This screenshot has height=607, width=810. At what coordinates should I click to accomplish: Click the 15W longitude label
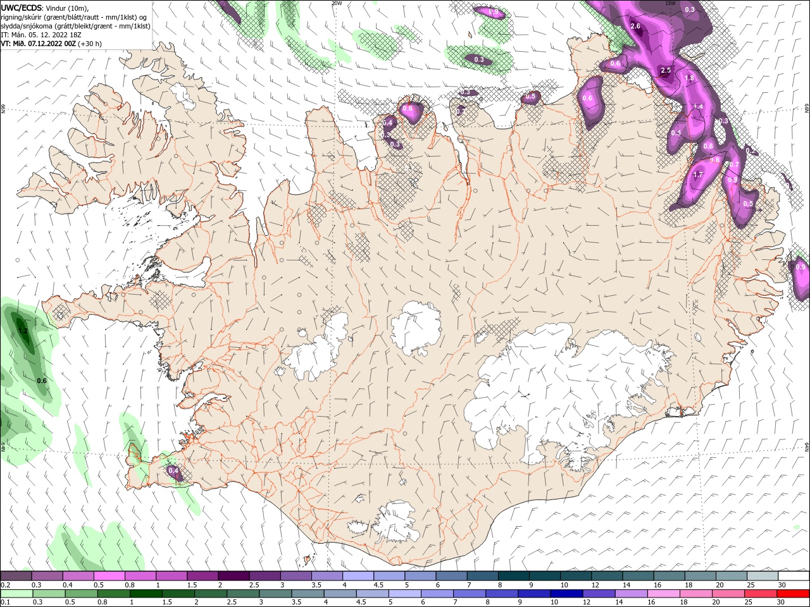[x=671, y=3]
